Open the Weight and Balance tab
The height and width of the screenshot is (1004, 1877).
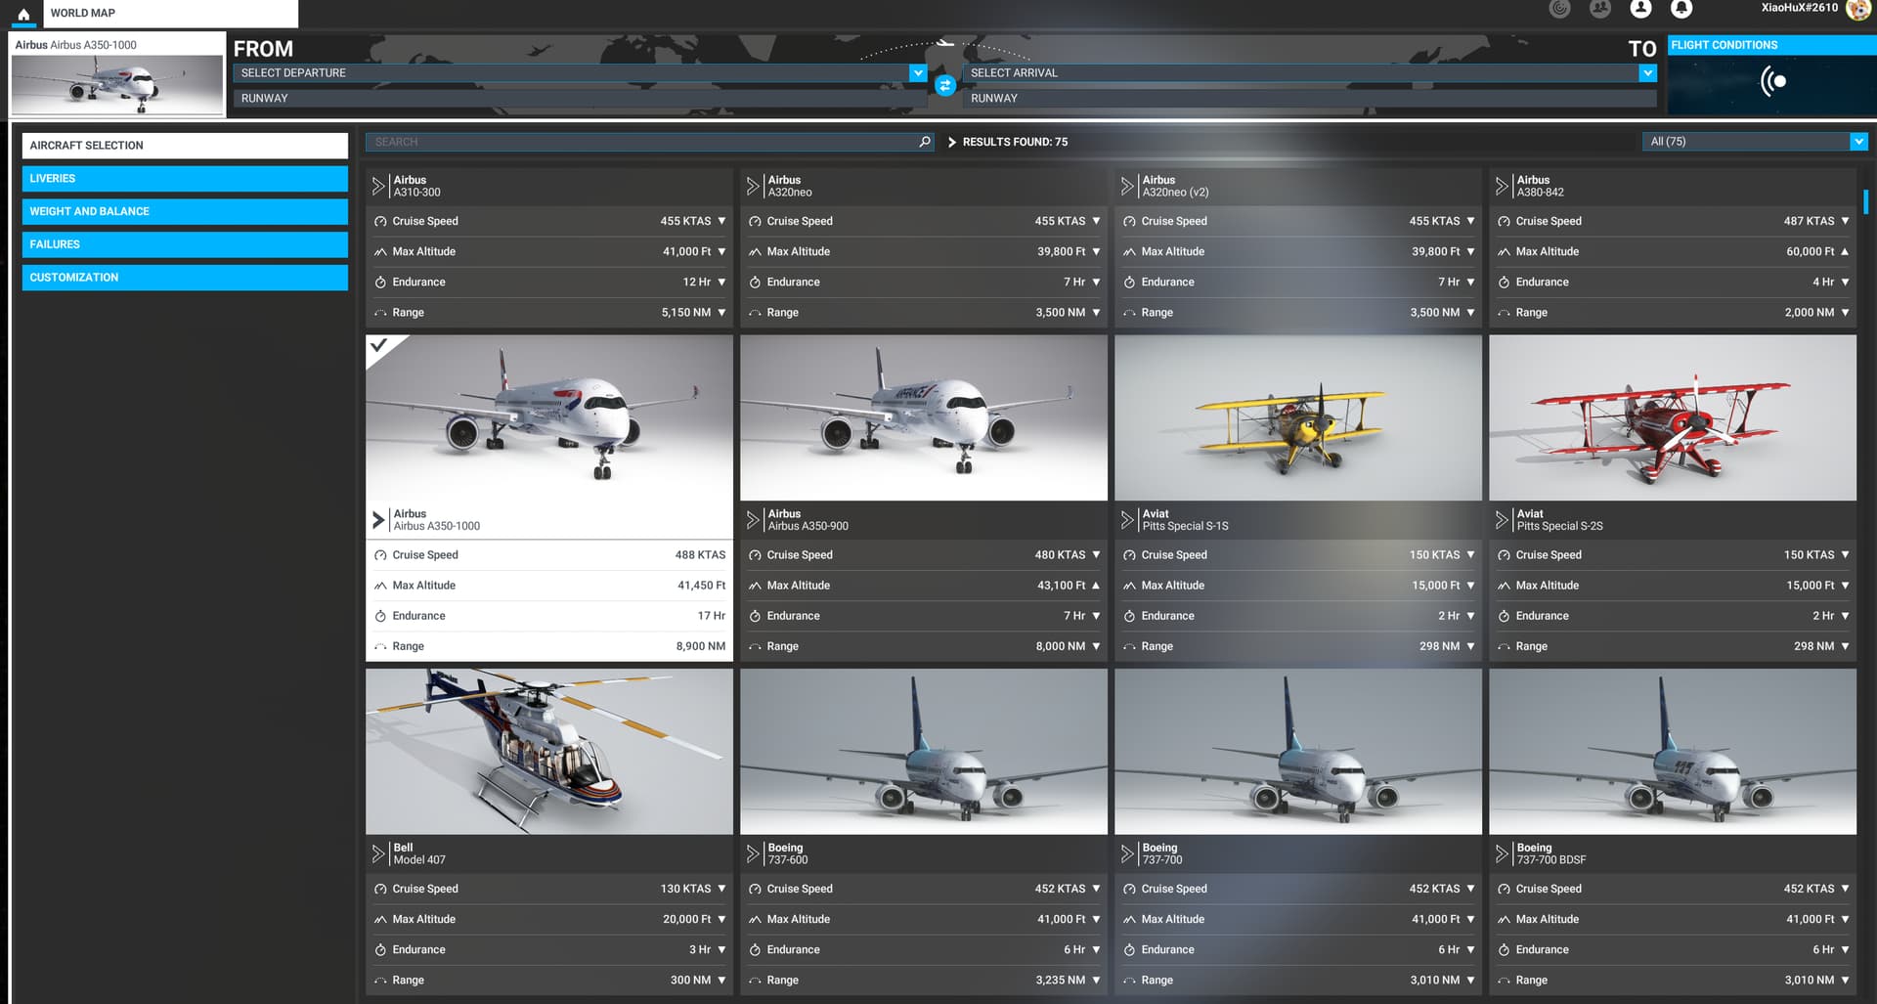(185, 212)
